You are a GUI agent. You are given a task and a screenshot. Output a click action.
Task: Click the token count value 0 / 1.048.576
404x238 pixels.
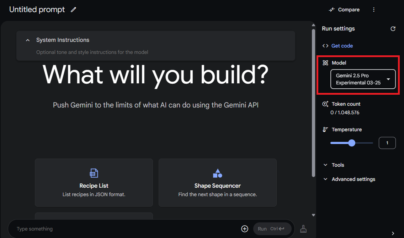[345, 112]
